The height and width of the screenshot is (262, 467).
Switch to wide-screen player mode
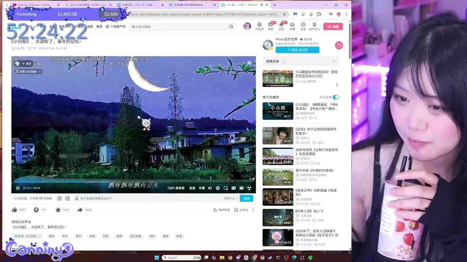pos(233,188)
